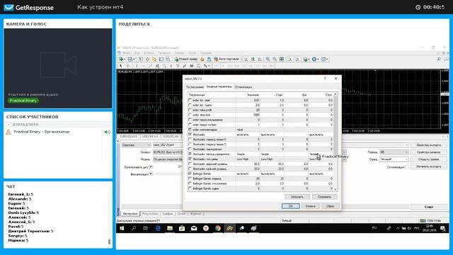
Task: Click the 'Сохранить' button in dialog
Action: tap(324, 197)
